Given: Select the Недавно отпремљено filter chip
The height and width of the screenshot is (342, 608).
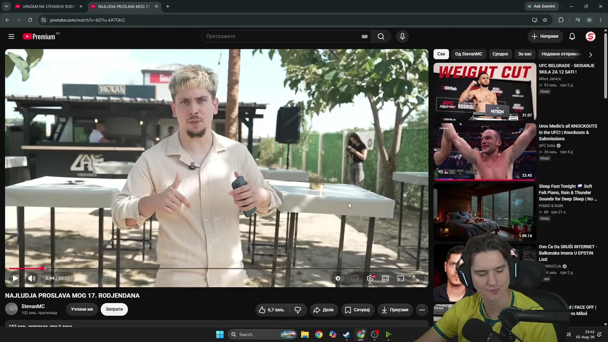Looking at the screenshot, I should point(561,54).
